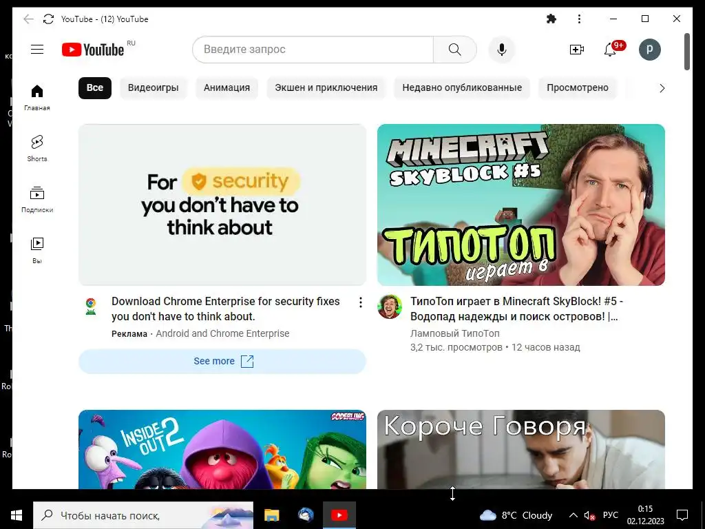Open the muted volume tray icon
The height and width of the screenshot is (529, 705).
(x=589, y=515)
